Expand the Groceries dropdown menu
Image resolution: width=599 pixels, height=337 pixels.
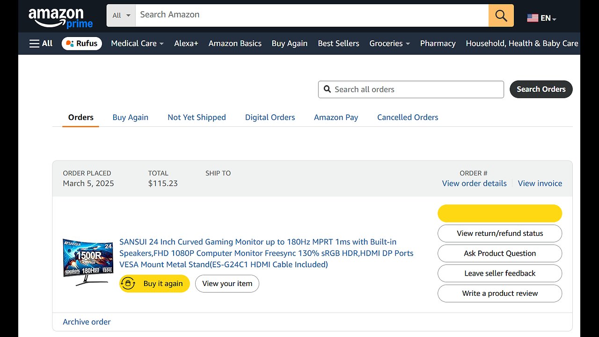tap(389, 44)
